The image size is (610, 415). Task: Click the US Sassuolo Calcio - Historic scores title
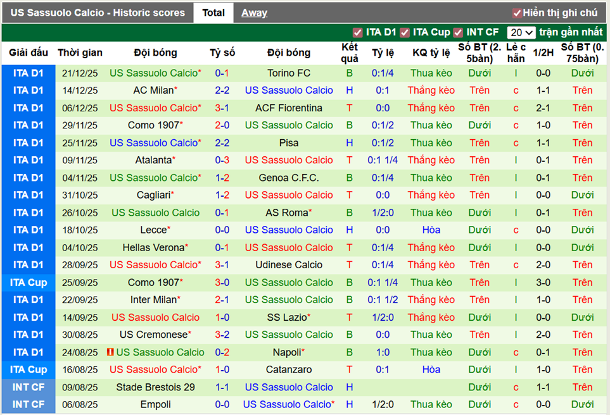tap(98, 13)
